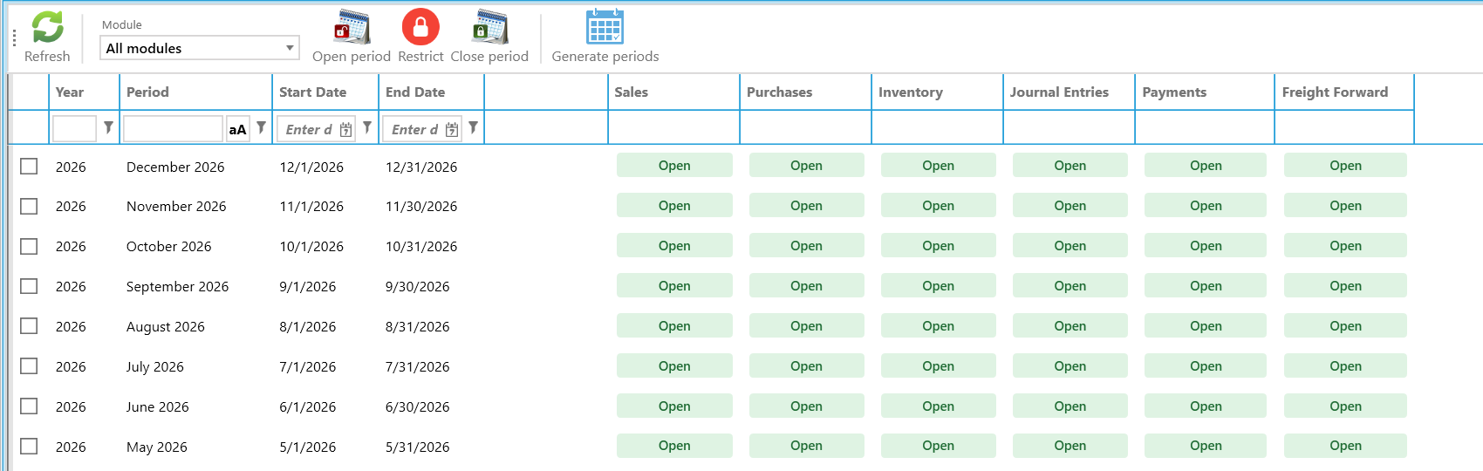
Task: Click Freight Forward Open status for December 2026
Action: pos(1345,166)
